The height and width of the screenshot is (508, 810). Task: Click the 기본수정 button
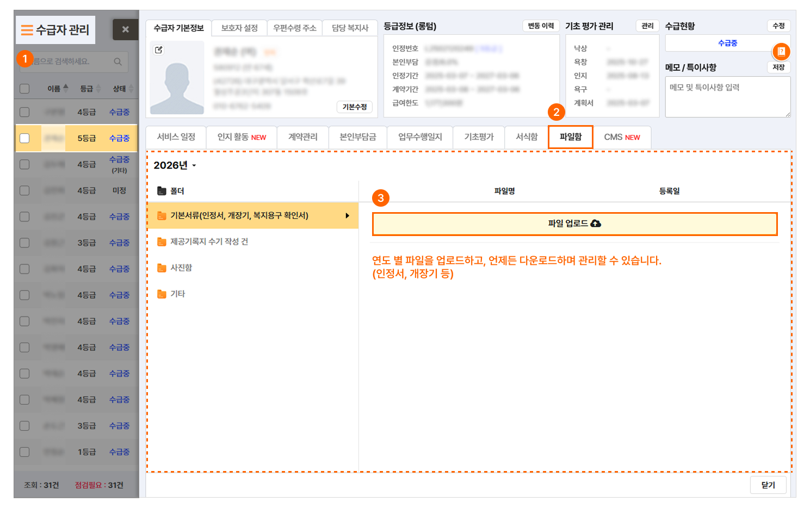[355, 107]
